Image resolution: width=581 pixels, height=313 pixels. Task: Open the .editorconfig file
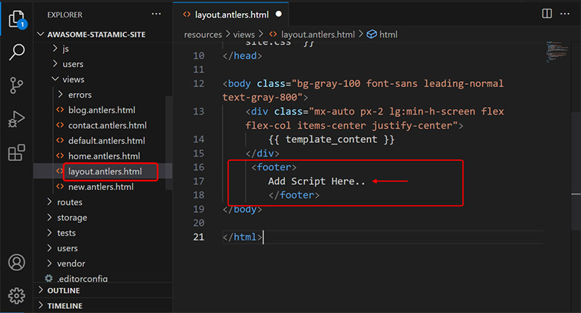coord(82,278)
